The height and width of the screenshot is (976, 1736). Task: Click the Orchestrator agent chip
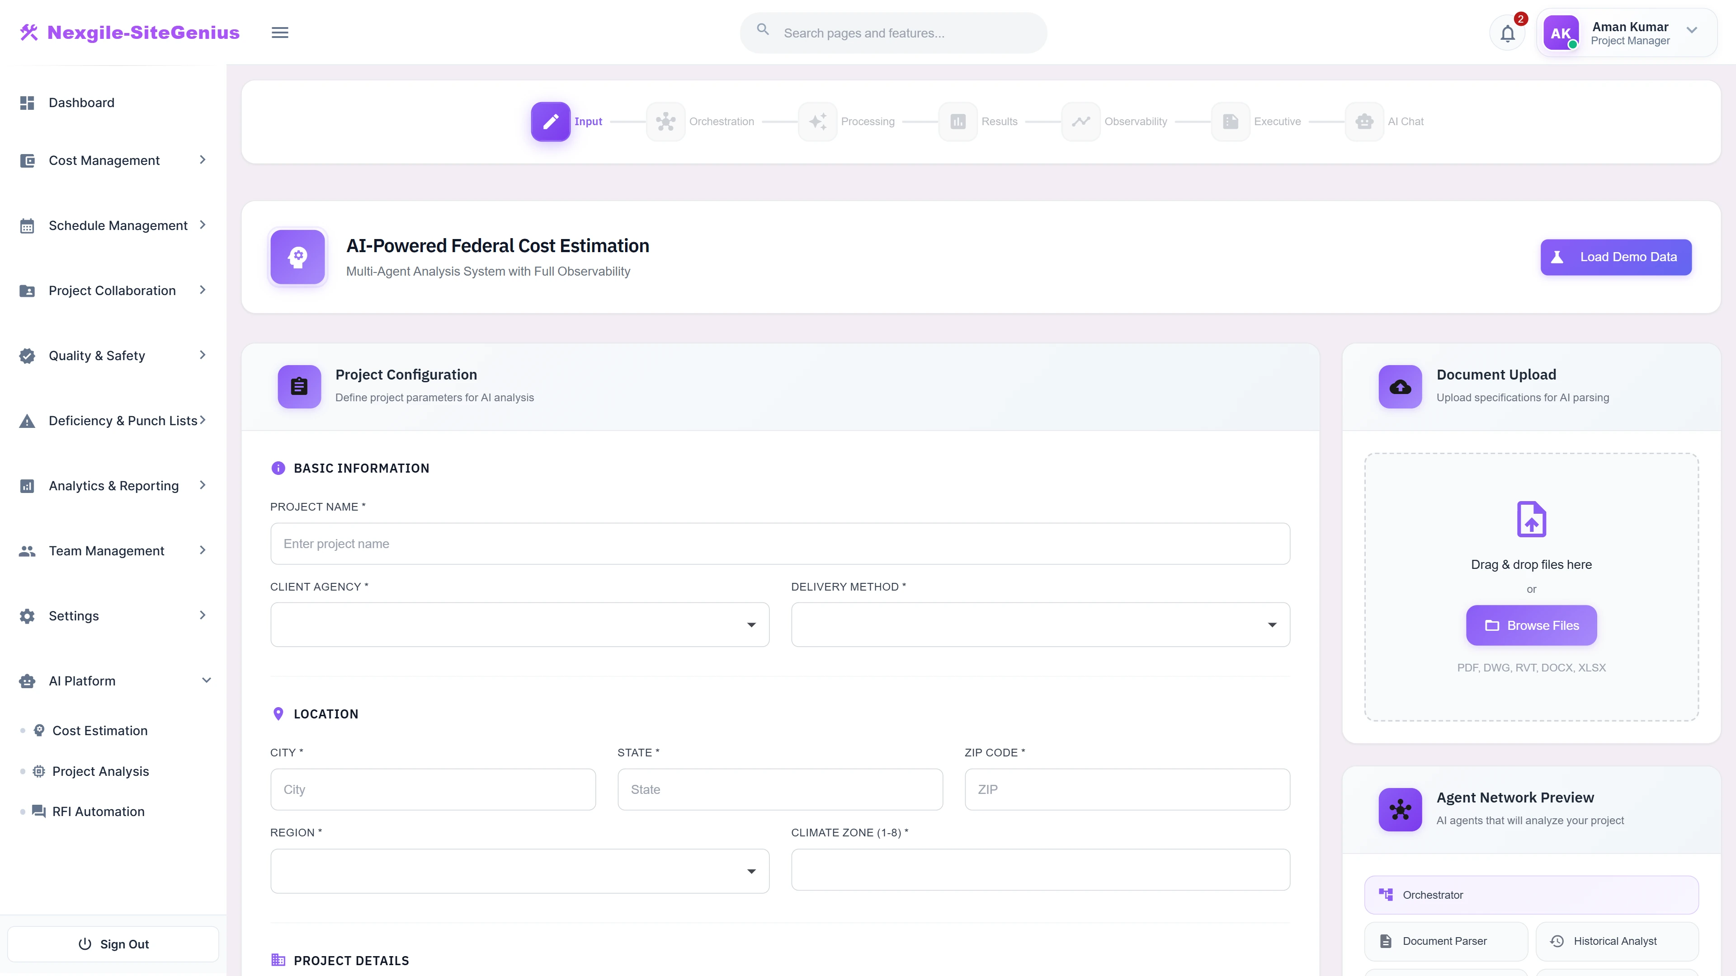point(1531,895)
